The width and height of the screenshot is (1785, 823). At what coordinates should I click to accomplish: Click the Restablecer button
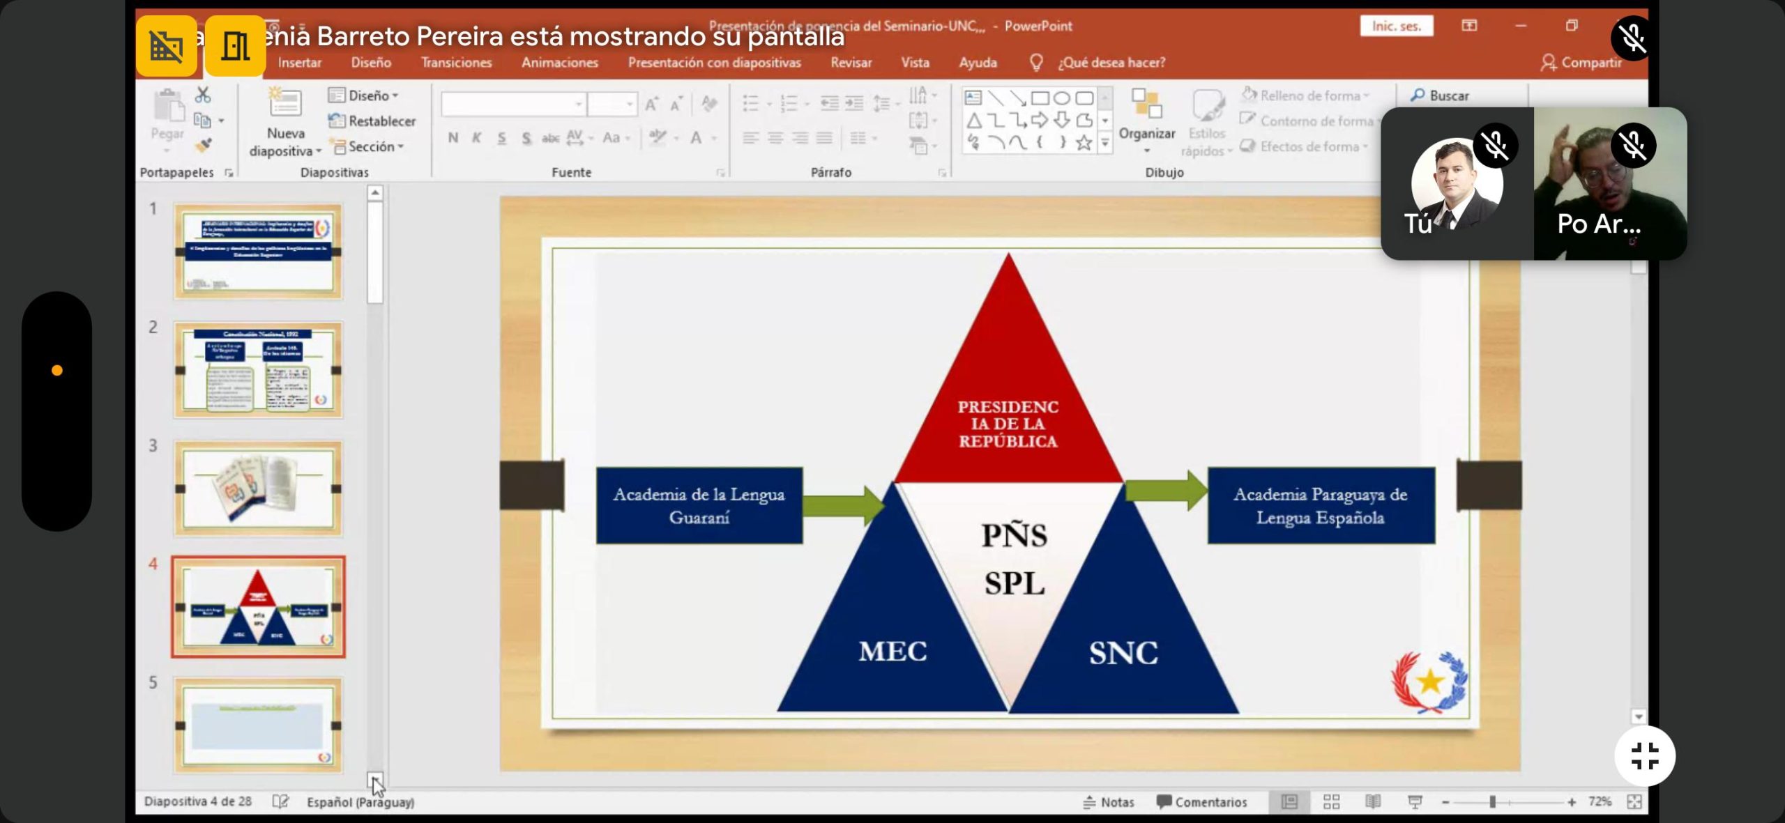coord(372,121)
